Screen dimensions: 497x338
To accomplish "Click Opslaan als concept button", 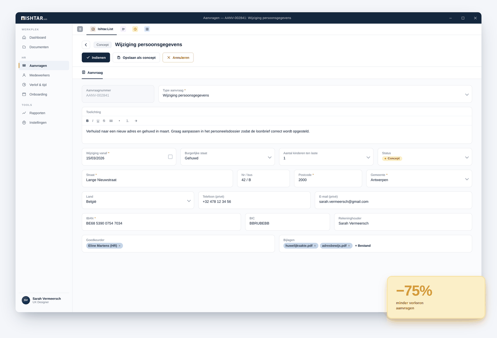I will [x=136, y=57].
